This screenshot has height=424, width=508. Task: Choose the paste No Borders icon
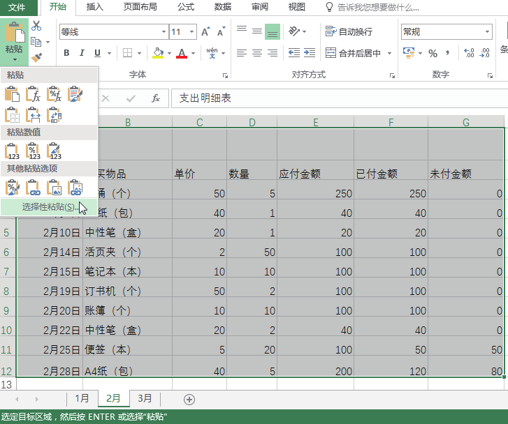[13, 115]
